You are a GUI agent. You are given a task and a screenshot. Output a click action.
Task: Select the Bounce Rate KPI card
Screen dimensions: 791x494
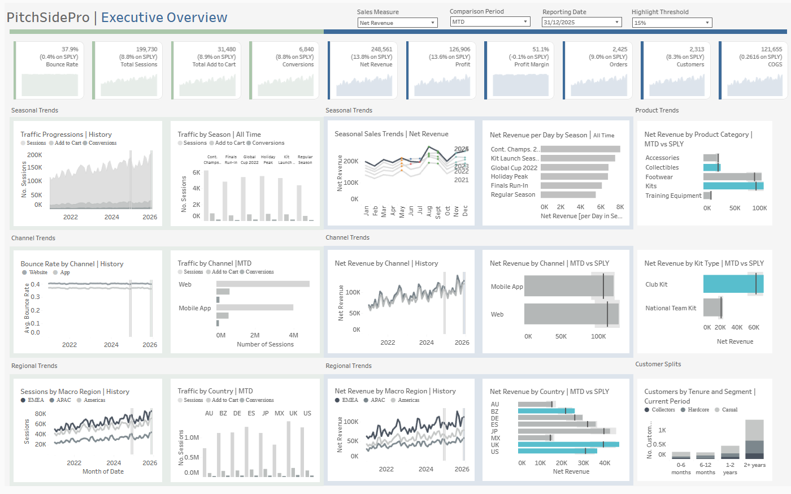[x=49, y=70]
